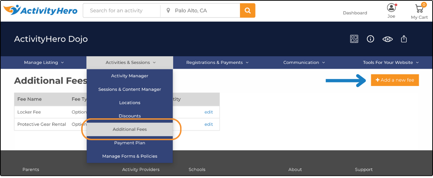Click the ActivityHero logo
Image resolution: width=433 pixels, height=178 pixels.
tap(41, 10)
